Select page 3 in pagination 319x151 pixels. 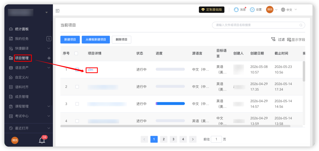(173, 139)
